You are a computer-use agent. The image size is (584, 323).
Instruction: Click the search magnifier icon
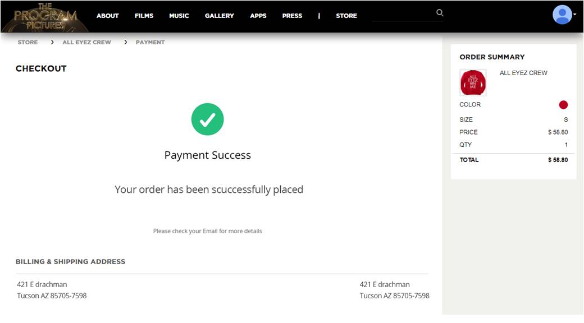440,13
